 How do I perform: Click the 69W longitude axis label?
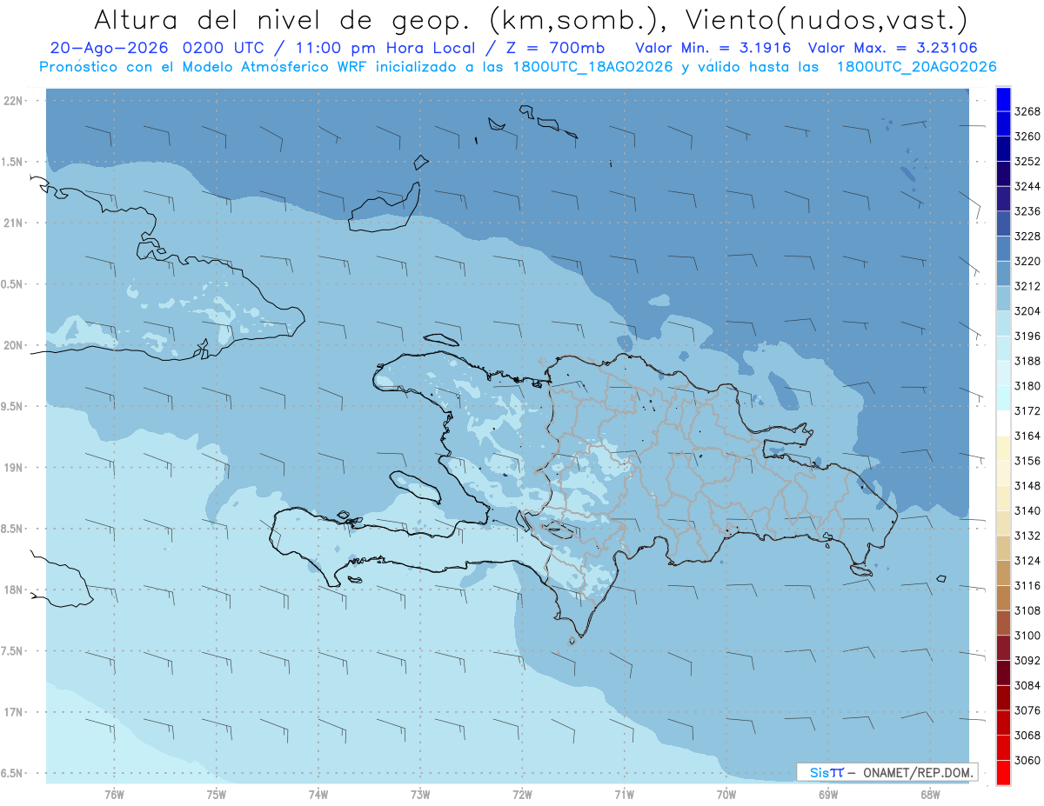(x=828, y=794)
